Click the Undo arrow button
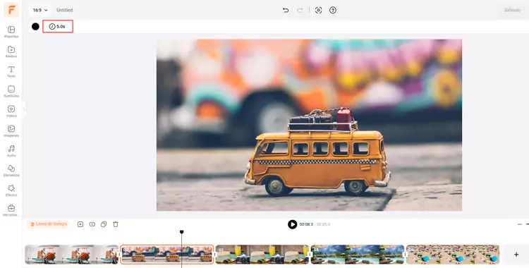The width and height of the screenshot is (529, 268). (286, 10)
